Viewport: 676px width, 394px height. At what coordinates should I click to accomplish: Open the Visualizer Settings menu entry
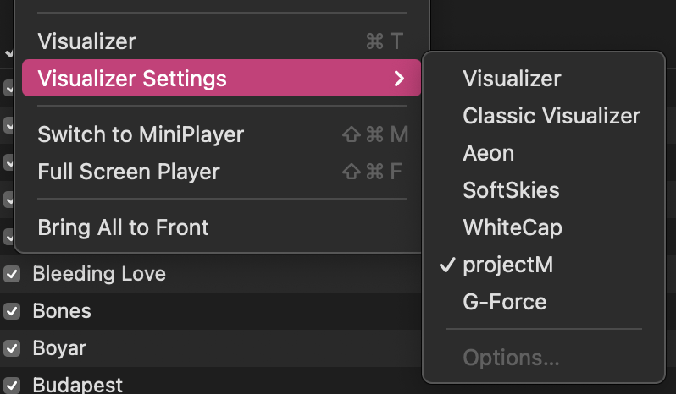tap(132, 79)
